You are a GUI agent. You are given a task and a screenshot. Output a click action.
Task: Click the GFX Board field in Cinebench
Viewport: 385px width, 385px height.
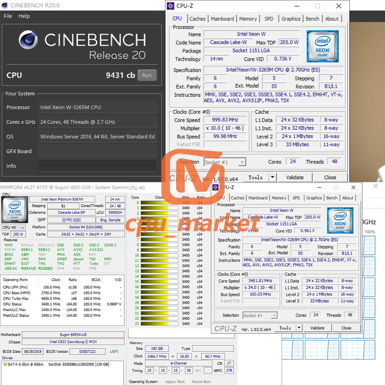pyautogui.click(x=97, y=151)
